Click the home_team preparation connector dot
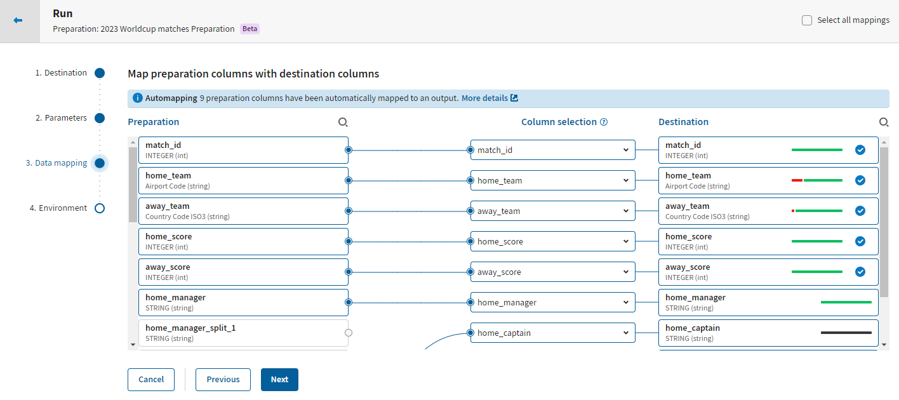The height and width of the screenshot is (400, 899). 348,180
